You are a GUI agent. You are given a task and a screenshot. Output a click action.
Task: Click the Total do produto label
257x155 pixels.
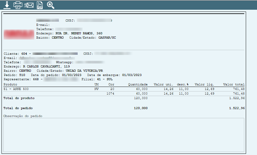(x=19, y=98)
